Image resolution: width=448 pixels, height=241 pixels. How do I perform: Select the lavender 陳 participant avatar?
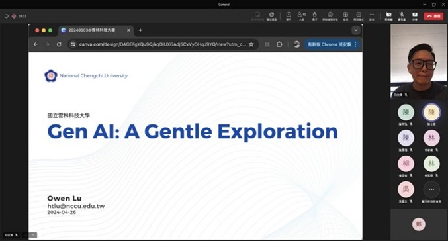click(x=406, y=138)
